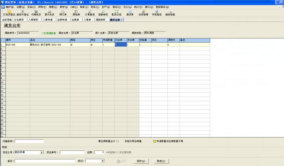This screenshot has height=166, width=284.
Task: Click the 编号 column header
Action: (18, 40)
